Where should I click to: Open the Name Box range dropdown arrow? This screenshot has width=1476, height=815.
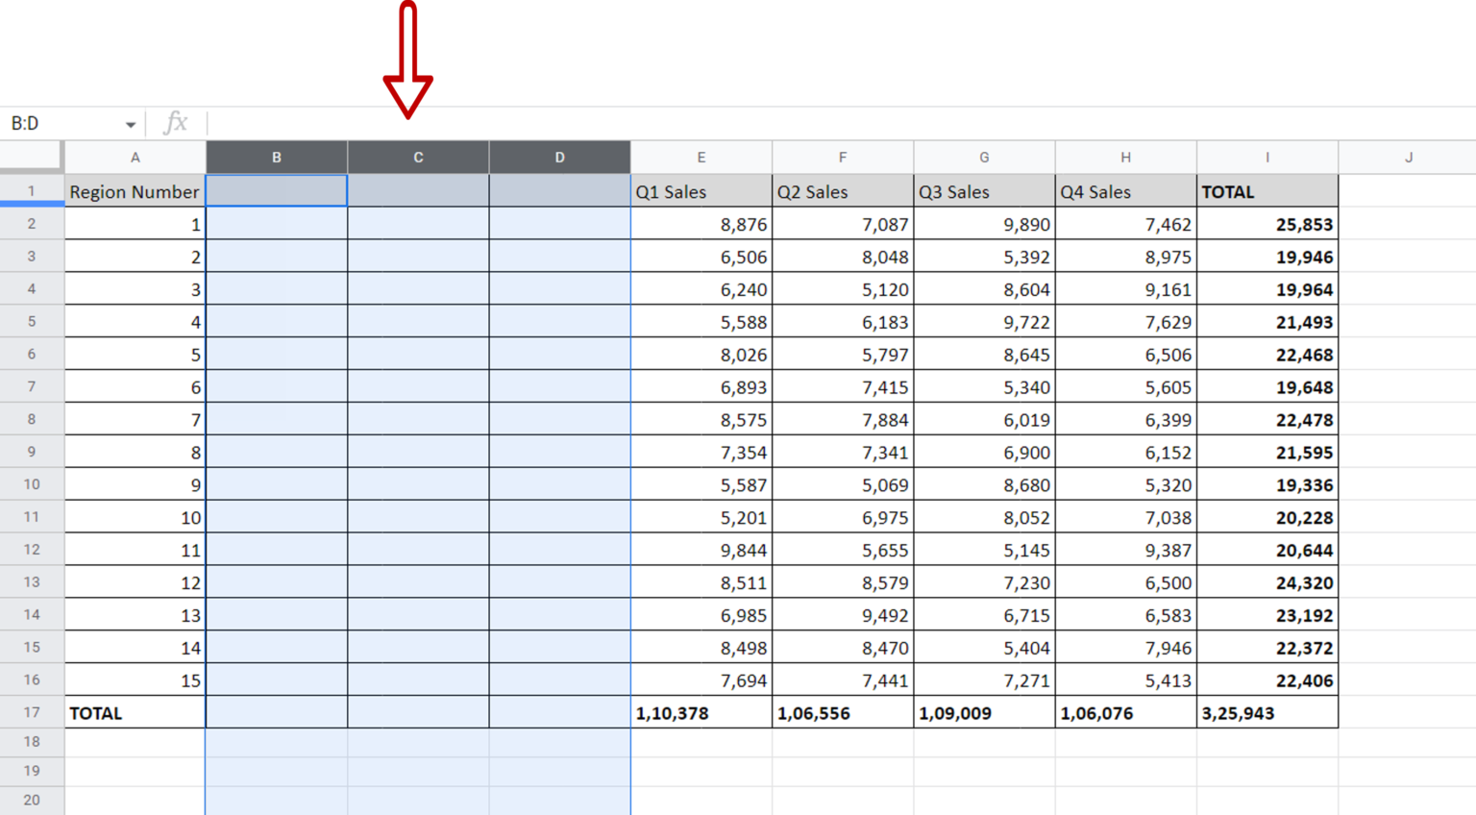pyautogui.click(x=132, y=123)
